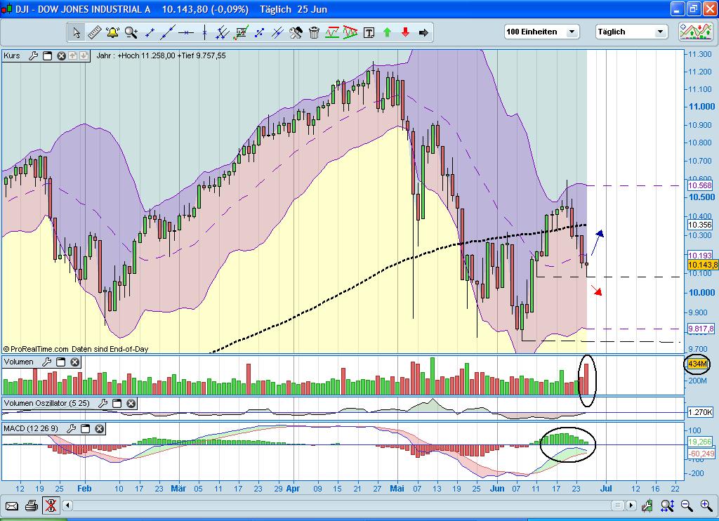Click the 434M volume value label
719x521 pixels.
[697, 364]
